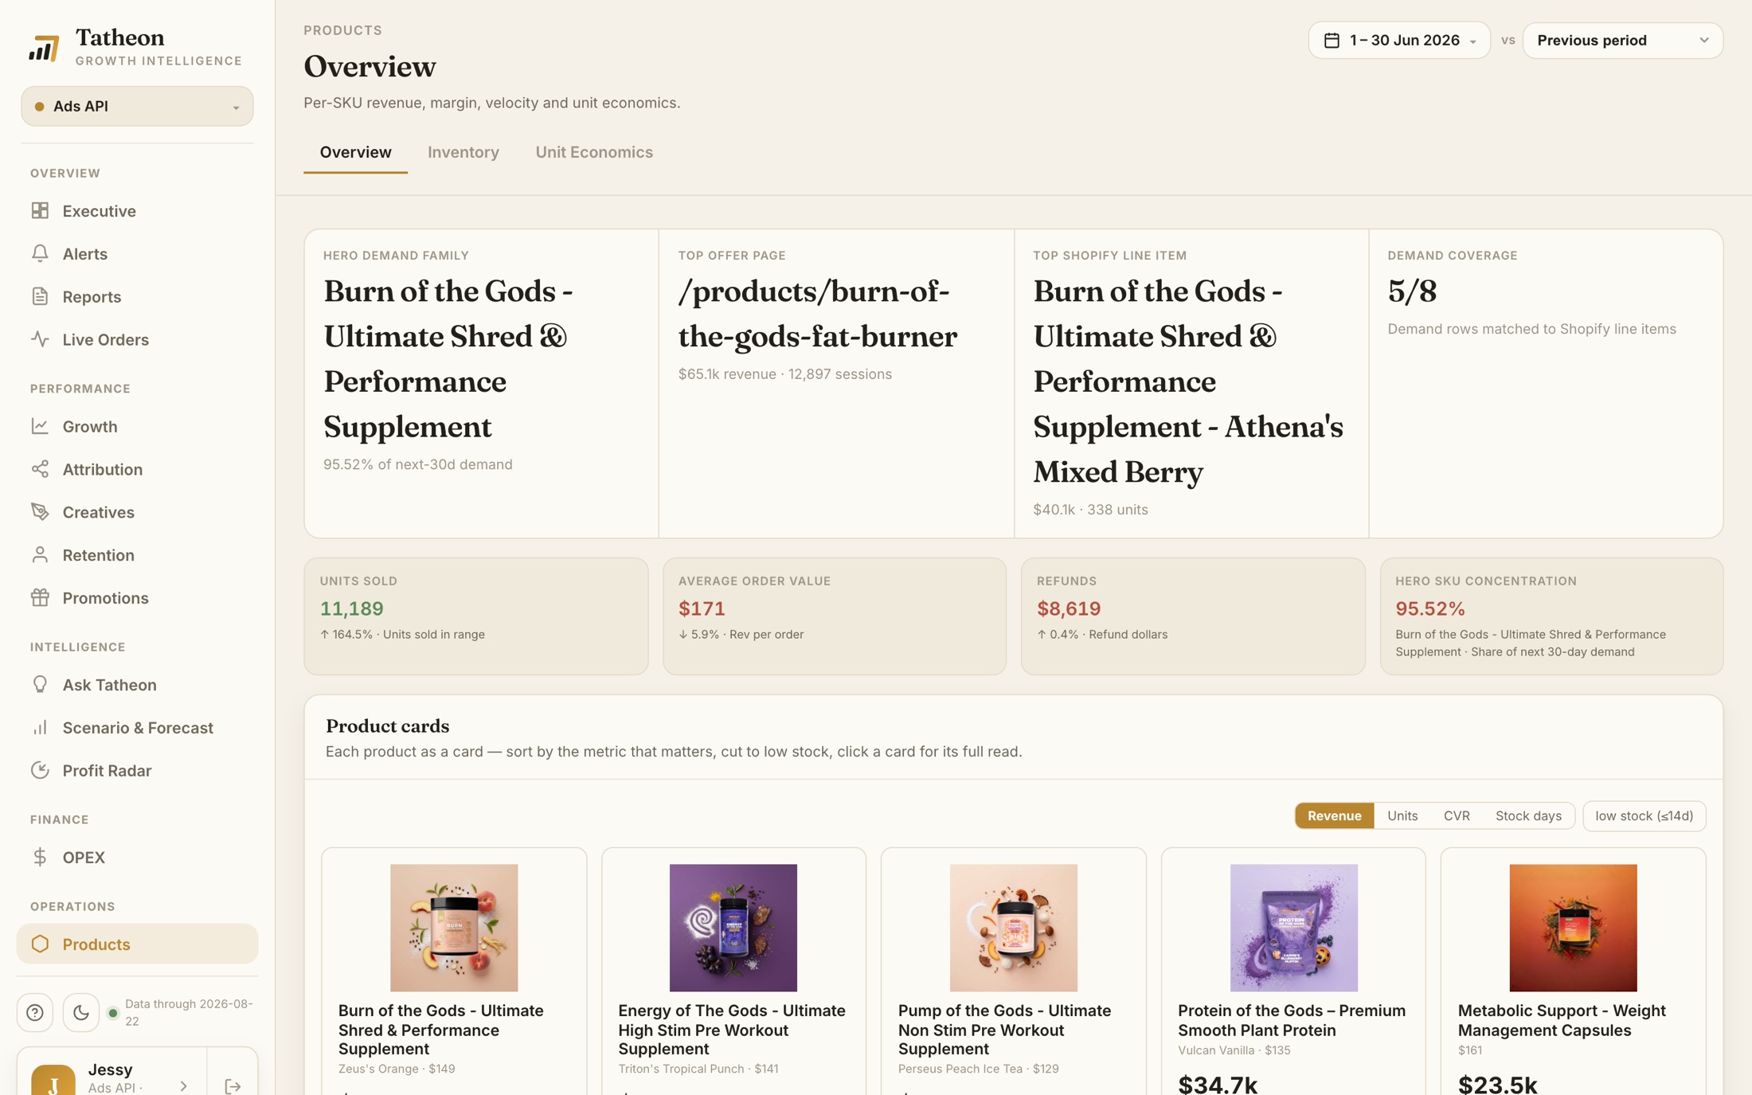1752x1095 pixels.
Task: Sort product cards by Units
Action: 1402,815
